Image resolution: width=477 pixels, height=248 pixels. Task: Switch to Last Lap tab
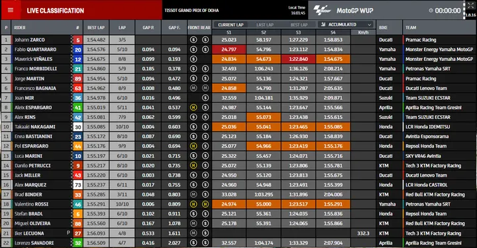(264, 25)
